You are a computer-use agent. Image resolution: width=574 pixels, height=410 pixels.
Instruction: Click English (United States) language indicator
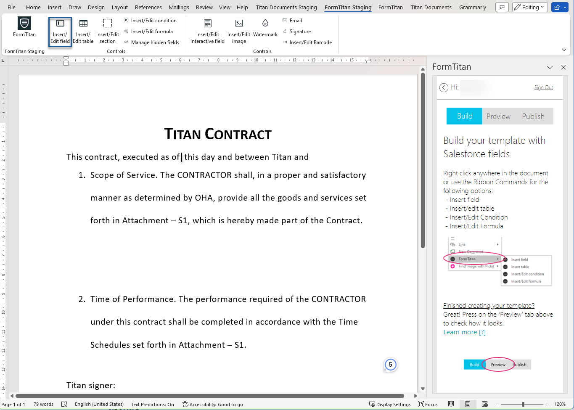point(99,405)
